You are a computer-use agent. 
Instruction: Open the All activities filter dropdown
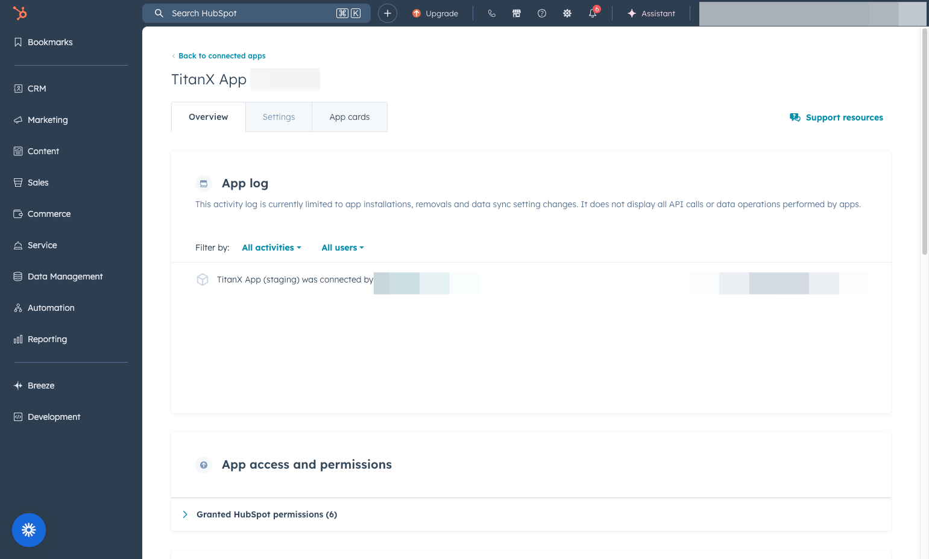(x=271, y=248)
